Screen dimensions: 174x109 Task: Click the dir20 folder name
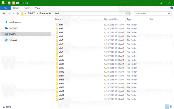pyautogui.click(x=62, y=99)
